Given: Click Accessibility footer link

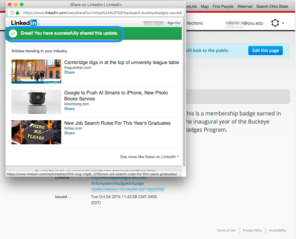Looking at the screenshot, I should [278, 230].
